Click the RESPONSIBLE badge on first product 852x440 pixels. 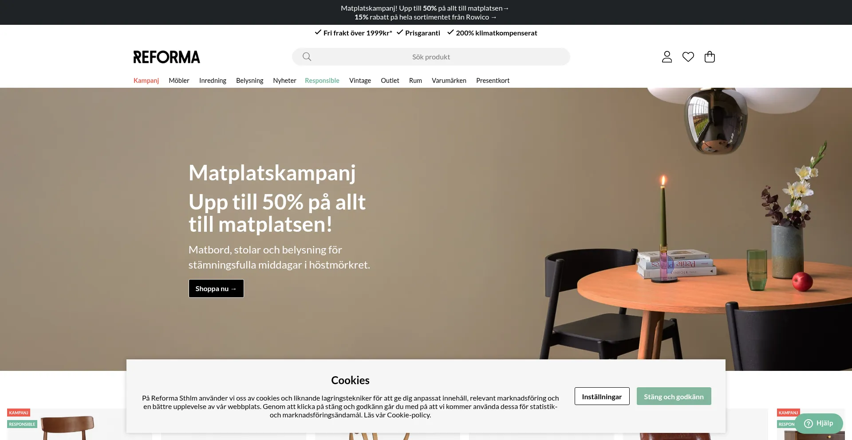(22, 424)
